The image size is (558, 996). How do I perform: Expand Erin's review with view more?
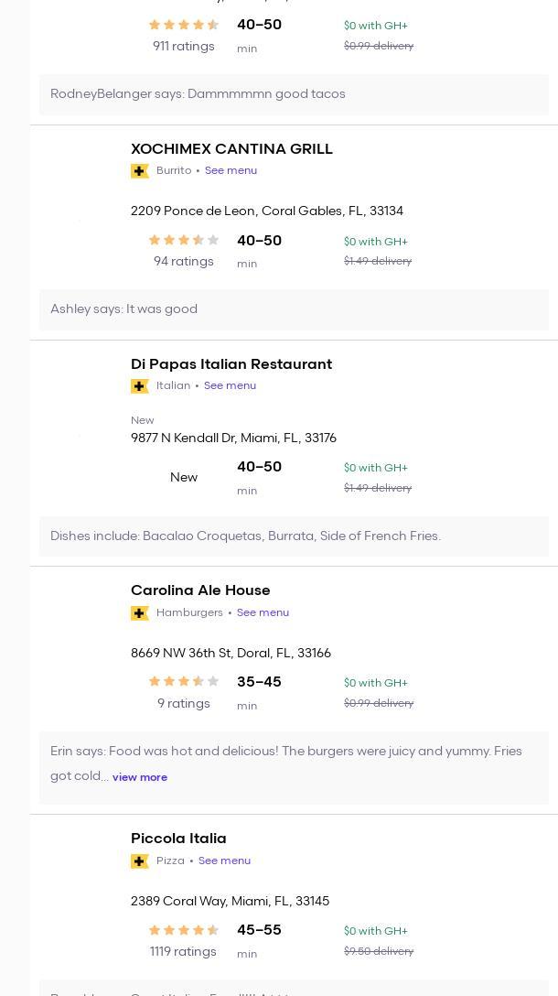(x=140, y=777)
